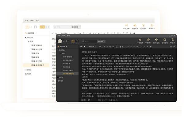Collapse 我的作品 tree in dark window
The height and width of the screenshot is (120, 184).
(x=58, y=50)
